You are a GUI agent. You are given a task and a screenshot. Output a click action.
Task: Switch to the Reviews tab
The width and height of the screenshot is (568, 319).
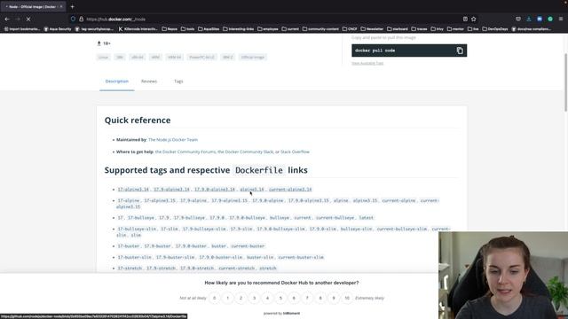tap(149, 82)
